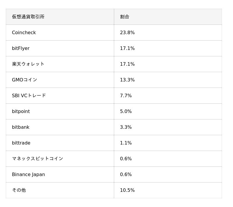233x207 pixels.
Task: Select the bittrade exchange name
Action: pos(21,143)
